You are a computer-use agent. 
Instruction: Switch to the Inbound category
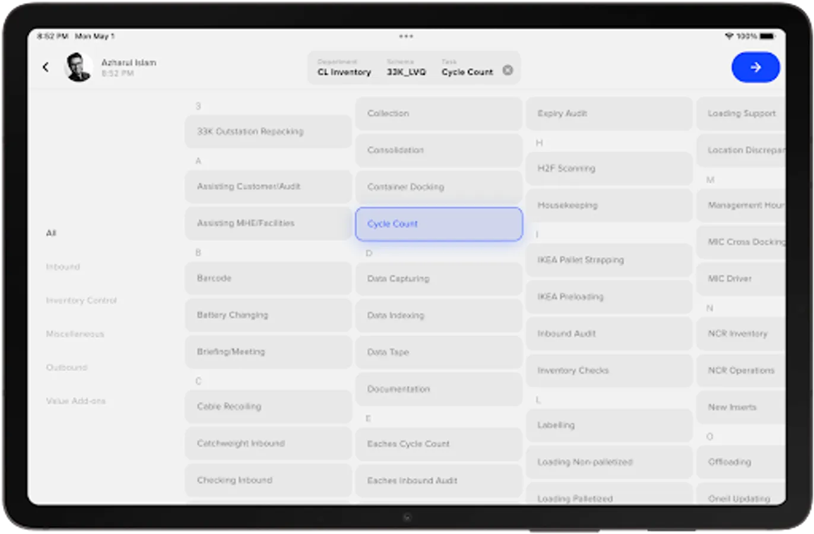(x=63, y=267)
